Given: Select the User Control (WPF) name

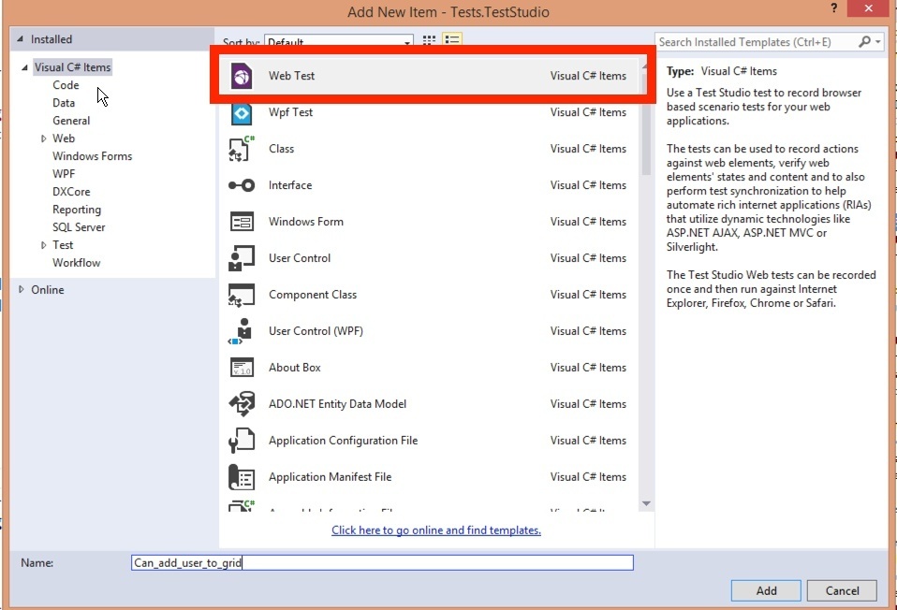Looking at the screenshot, I should pos(316,331).
